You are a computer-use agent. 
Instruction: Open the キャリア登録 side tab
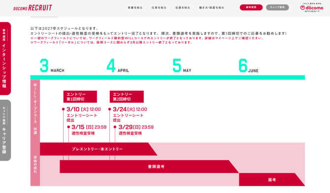(5, 130)
